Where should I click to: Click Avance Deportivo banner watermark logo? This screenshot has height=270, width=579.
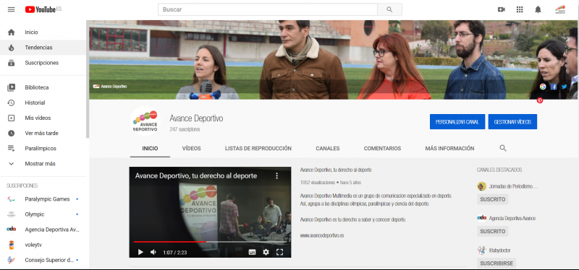[x=110, y=86]
